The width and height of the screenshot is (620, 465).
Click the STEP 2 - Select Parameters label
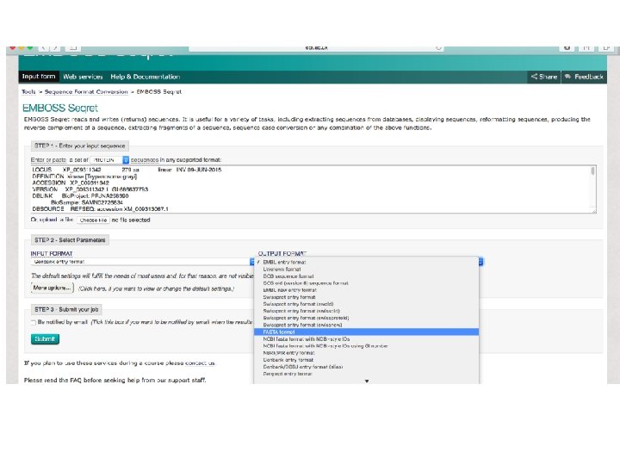pos(70,240)
